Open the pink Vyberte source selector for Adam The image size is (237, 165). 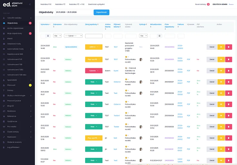pos(94,71)
